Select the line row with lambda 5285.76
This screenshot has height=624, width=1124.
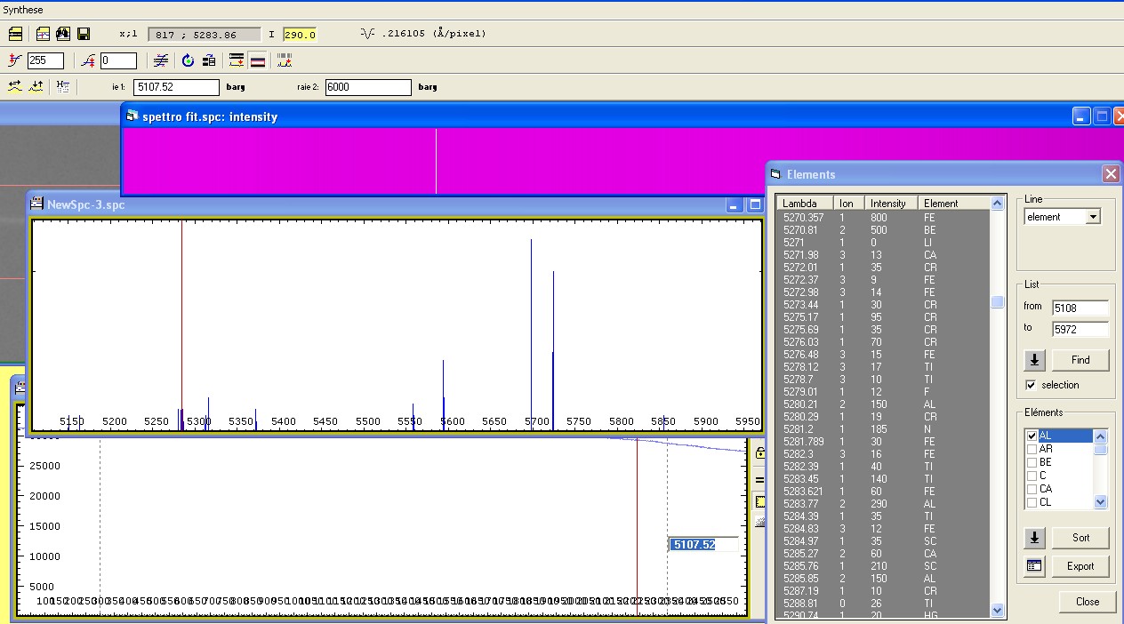click(x=883, y=566)
